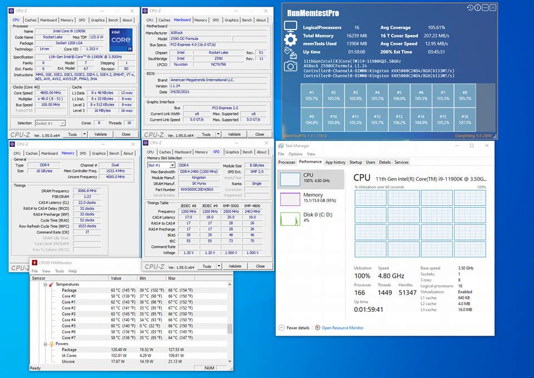This screenshot has height=378, width=534.
Task: Click HWMonitor scrollbar down arrow
Action: pos(230,361)
